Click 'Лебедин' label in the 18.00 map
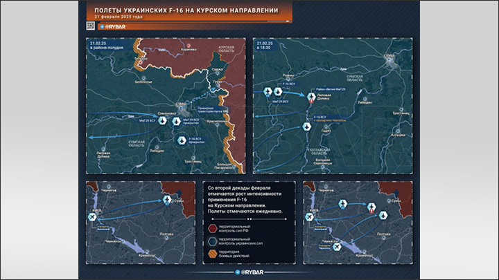The width and height of the screenshot is (499, 280). pos(365,102)
